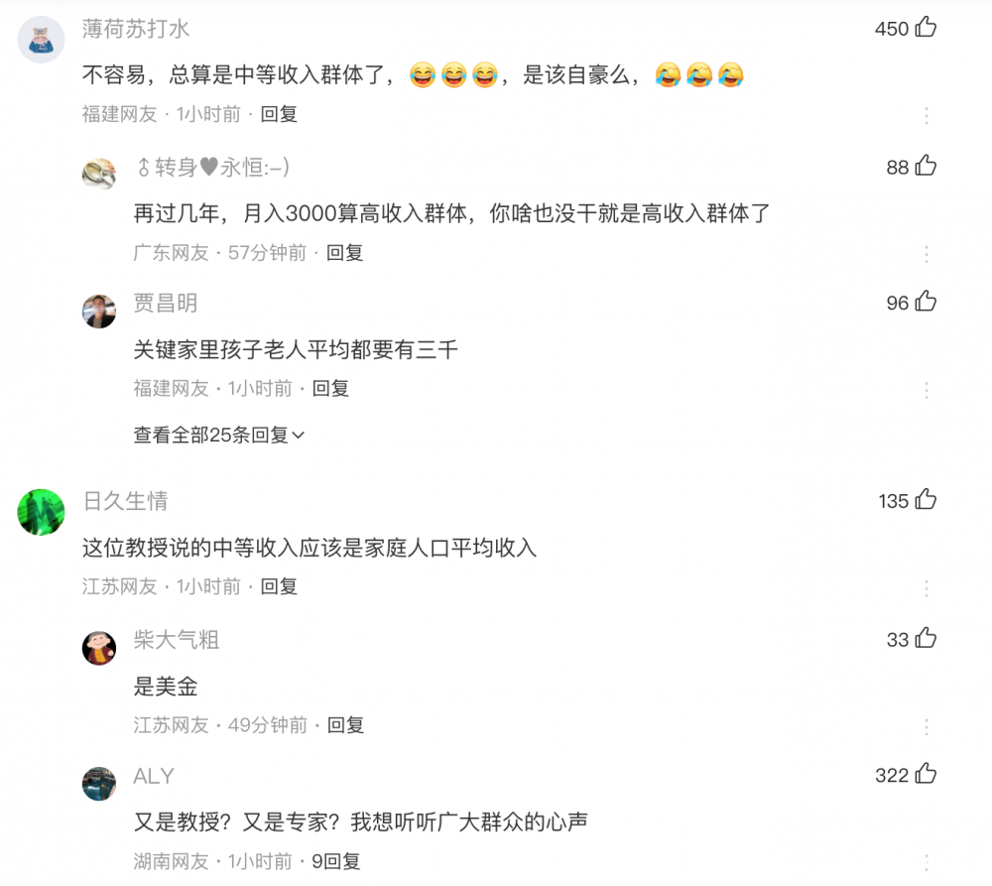Like ALY's reply with 322 likes

pyautogui.click(x=926, y=773)
